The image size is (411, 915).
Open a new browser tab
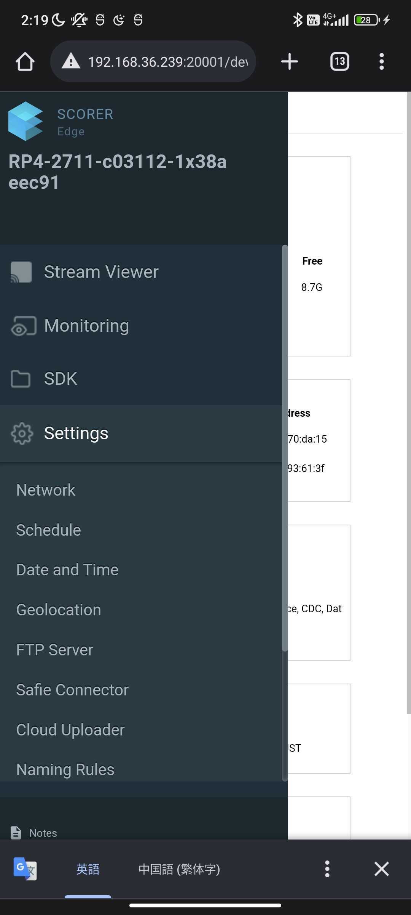[x=289, y=61]
